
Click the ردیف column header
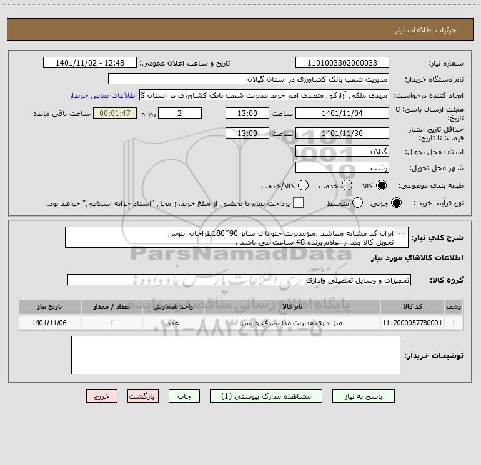tap(454, 306)
